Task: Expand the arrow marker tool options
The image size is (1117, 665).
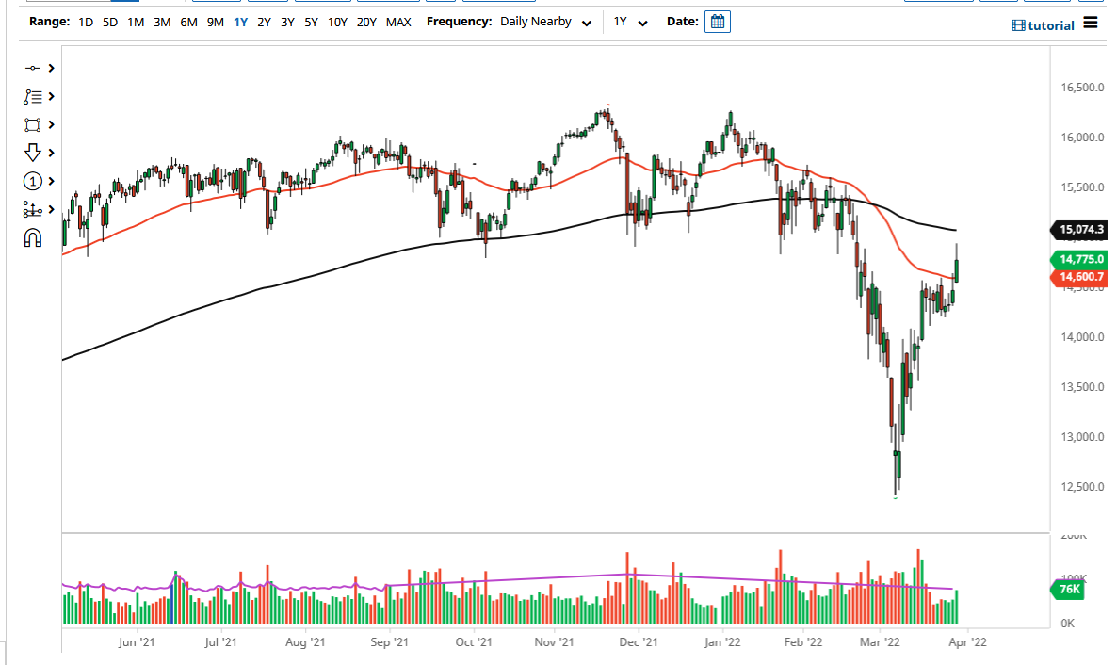Action: [x=51, y=153]
